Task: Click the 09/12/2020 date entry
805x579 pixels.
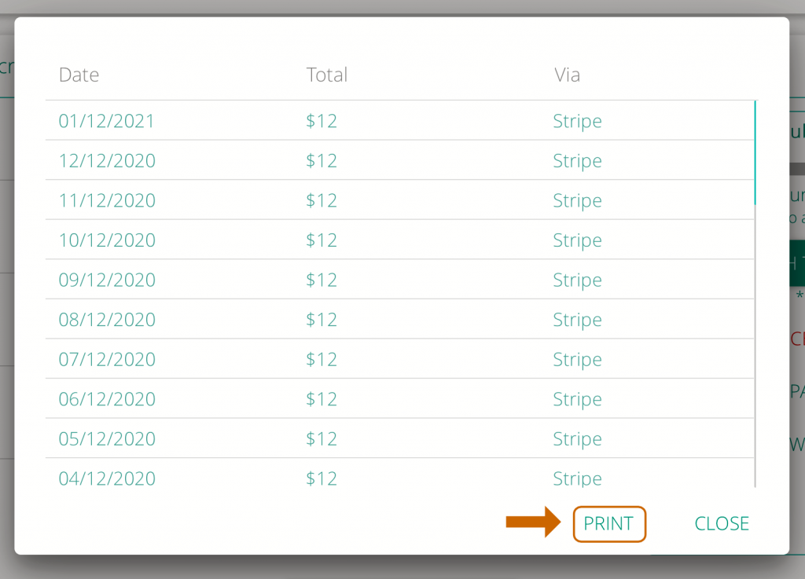Action: pyautogui.click(x=108, y=280)
